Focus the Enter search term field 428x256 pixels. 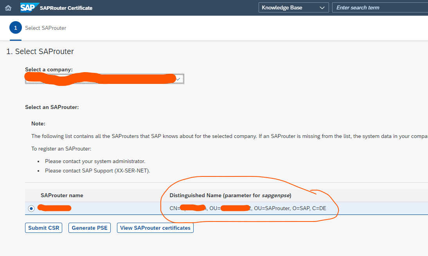(380, 8)
